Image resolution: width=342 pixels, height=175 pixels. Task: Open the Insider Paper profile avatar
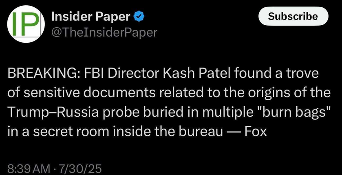click(26, 24)
